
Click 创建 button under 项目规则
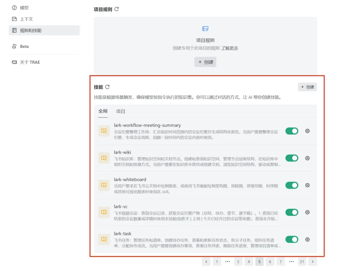coord(205,62)
